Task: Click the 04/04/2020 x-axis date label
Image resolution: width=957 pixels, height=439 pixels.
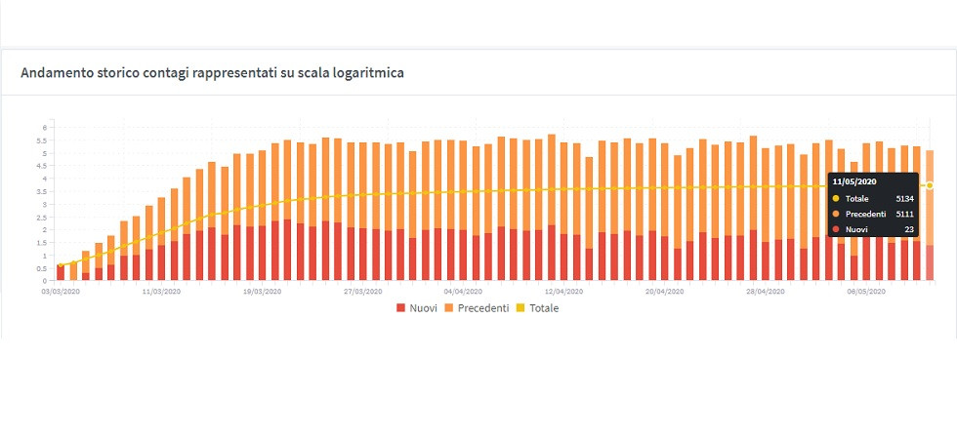Action: [463, 291]
